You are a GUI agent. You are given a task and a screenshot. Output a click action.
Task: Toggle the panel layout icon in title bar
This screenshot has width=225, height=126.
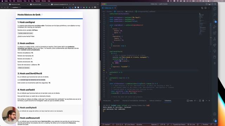pos(210,4)
